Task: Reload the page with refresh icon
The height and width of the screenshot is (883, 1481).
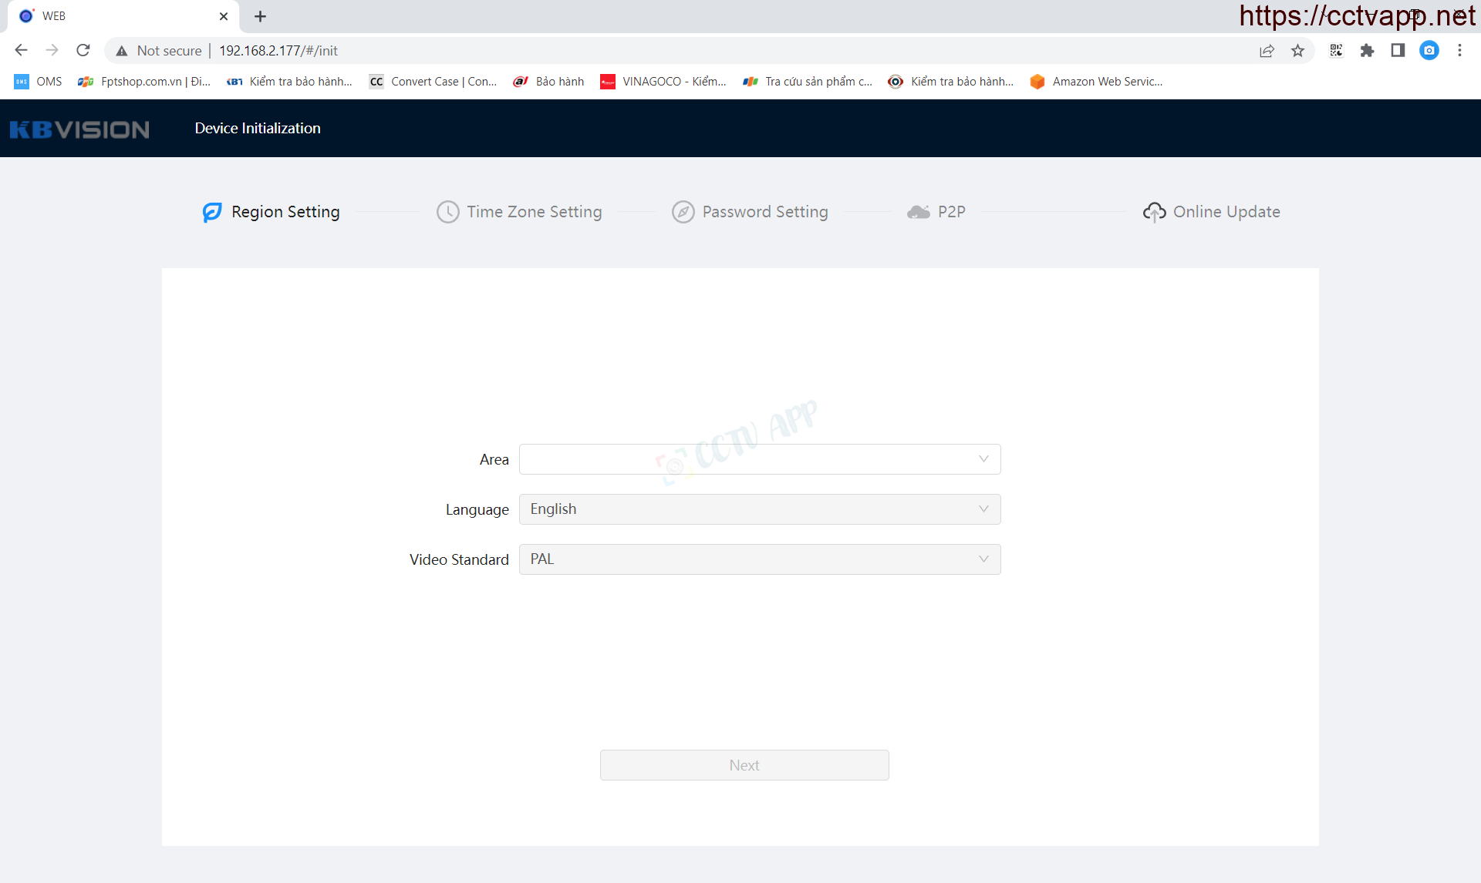Action: 83,51
